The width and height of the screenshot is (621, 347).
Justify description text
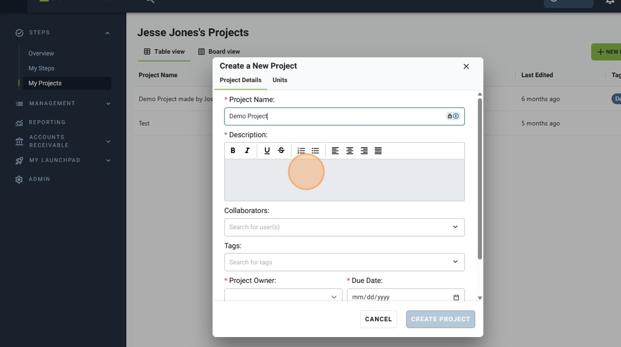point(378,150)
